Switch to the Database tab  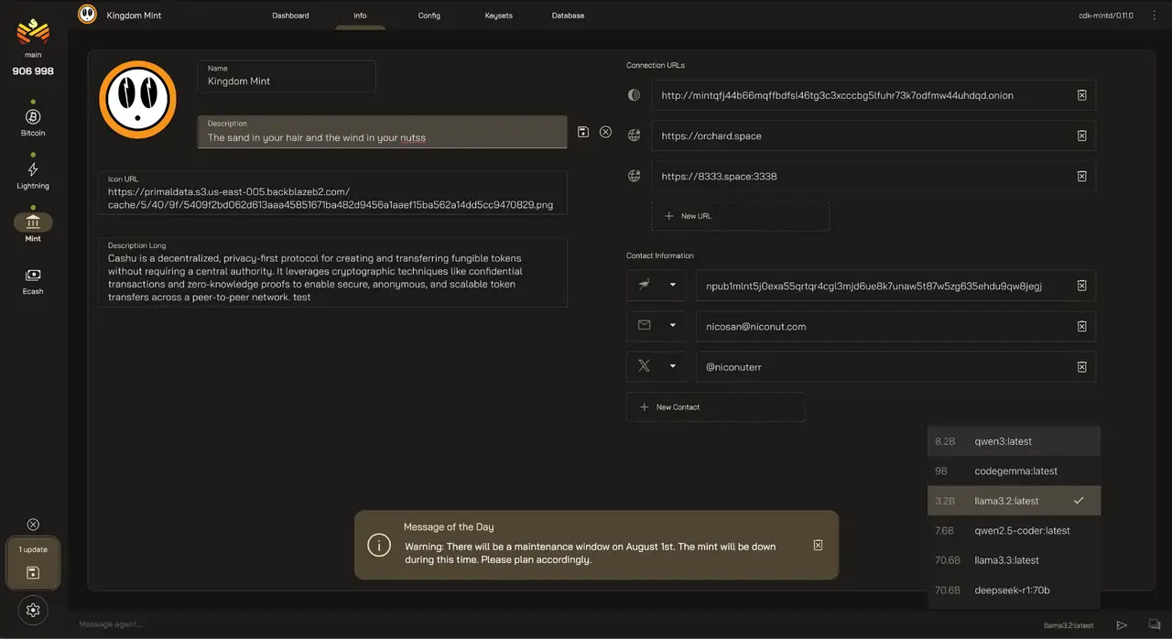(x=568, y=16)
